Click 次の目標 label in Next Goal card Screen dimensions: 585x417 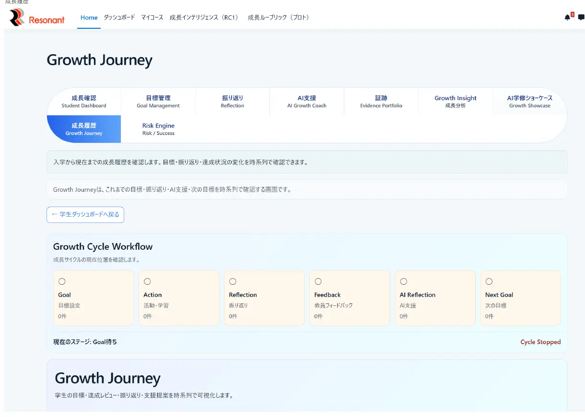click(x=496, y=305)
